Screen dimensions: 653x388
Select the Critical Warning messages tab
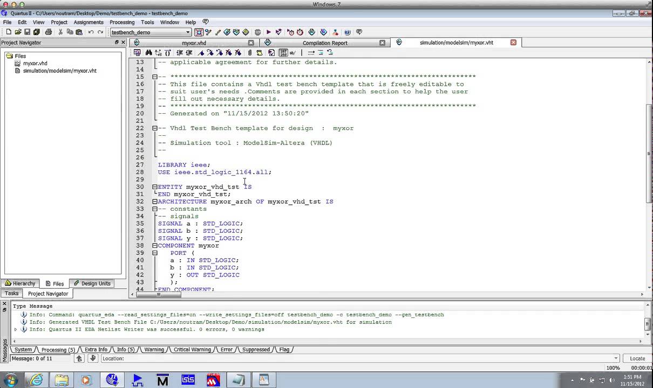pos(192,350)
